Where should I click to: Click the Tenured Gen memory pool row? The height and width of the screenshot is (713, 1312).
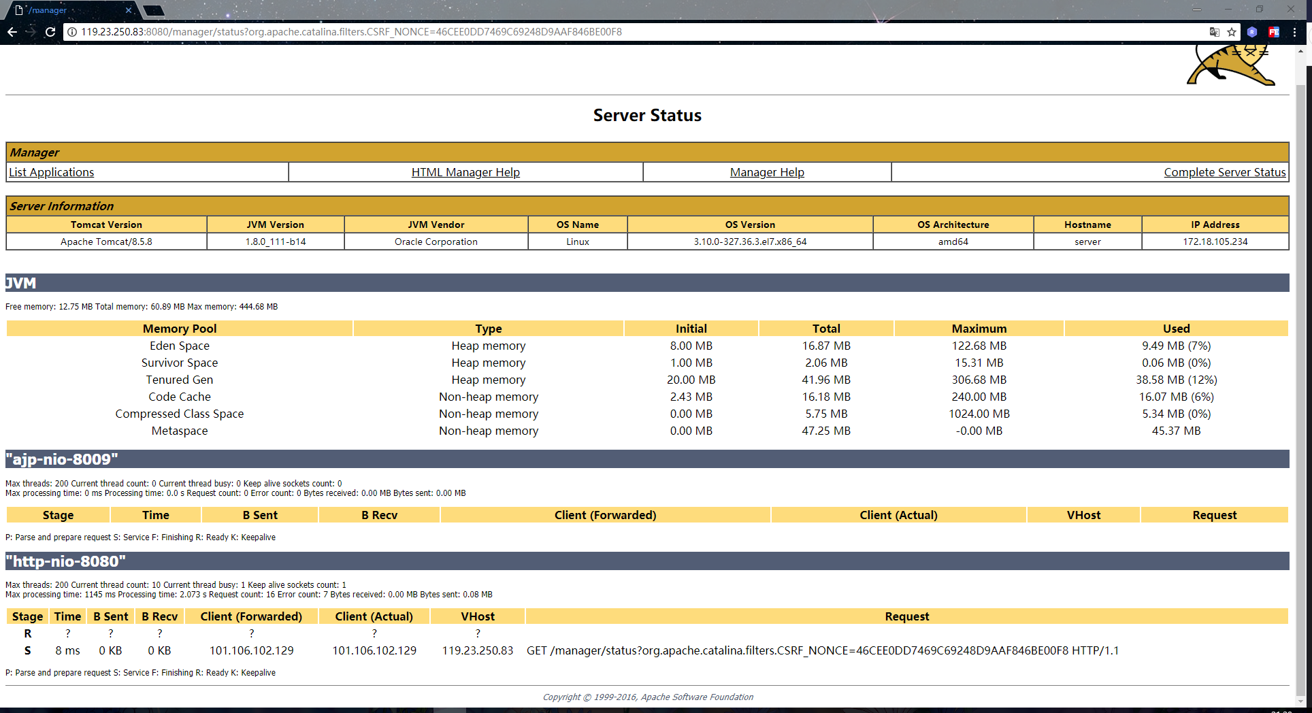click(647, 380)
